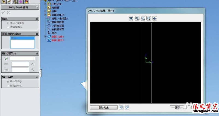Click the panel collapse handle on splitter
This screenshot has height=116, width=219.
coord(41,73)
